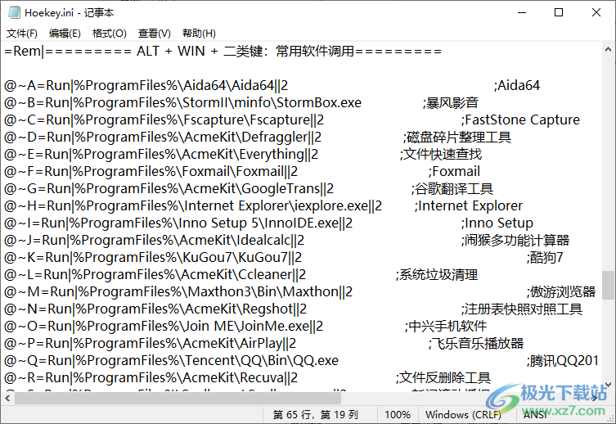Viewport: 616px width, 424px height.
Task: Open the 格式(O) menu
Action: tap(110, 34)
